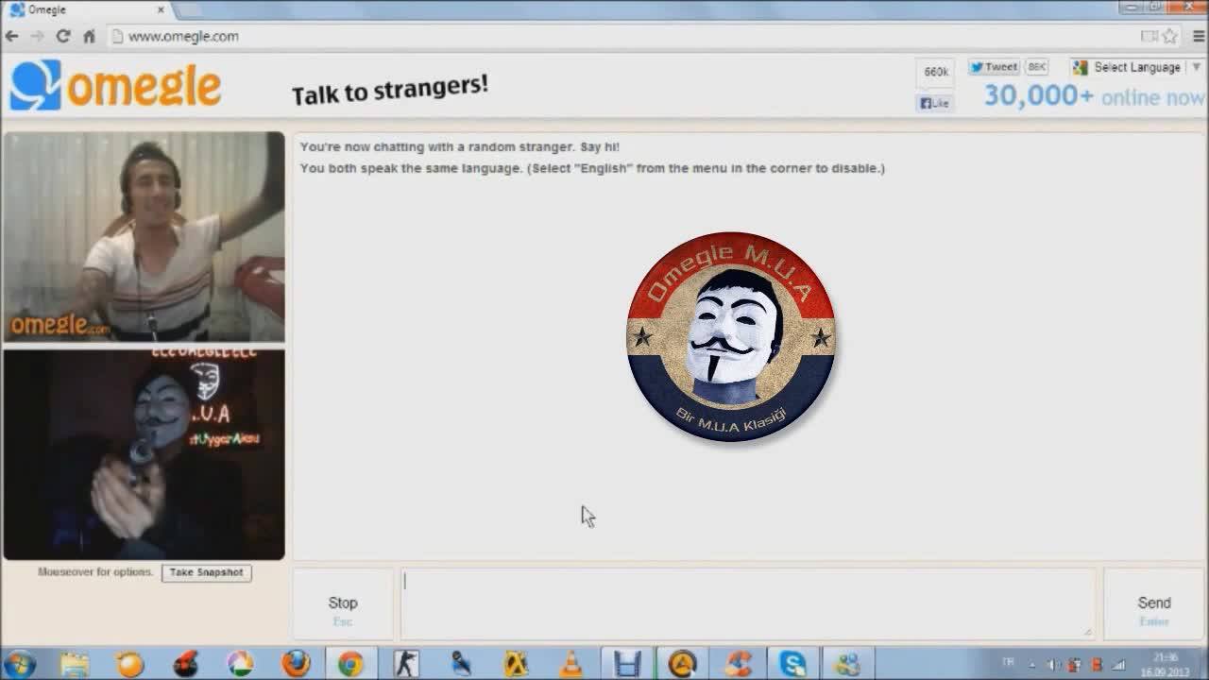Viewport: 1209px width, 680px height.
Task: Click the '30,000+ online now' text
Action: click(1094, 95)
